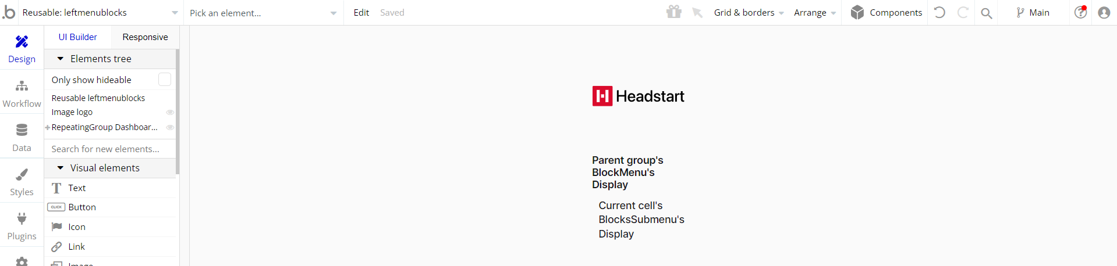
Task: Click the undo arrow icon
Action: point(939,12)
